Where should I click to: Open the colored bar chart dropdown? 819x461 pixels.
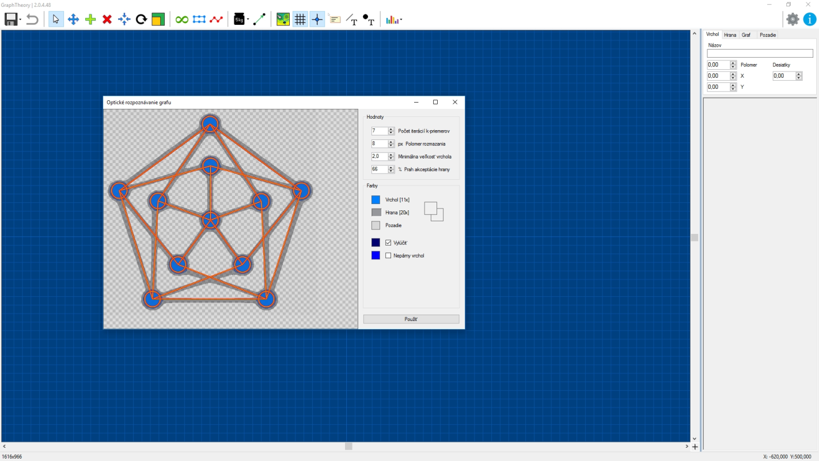point(394,20)
